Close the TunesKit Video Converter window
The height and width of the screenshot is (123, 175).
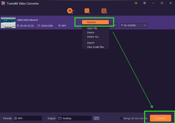coord(170,3)
